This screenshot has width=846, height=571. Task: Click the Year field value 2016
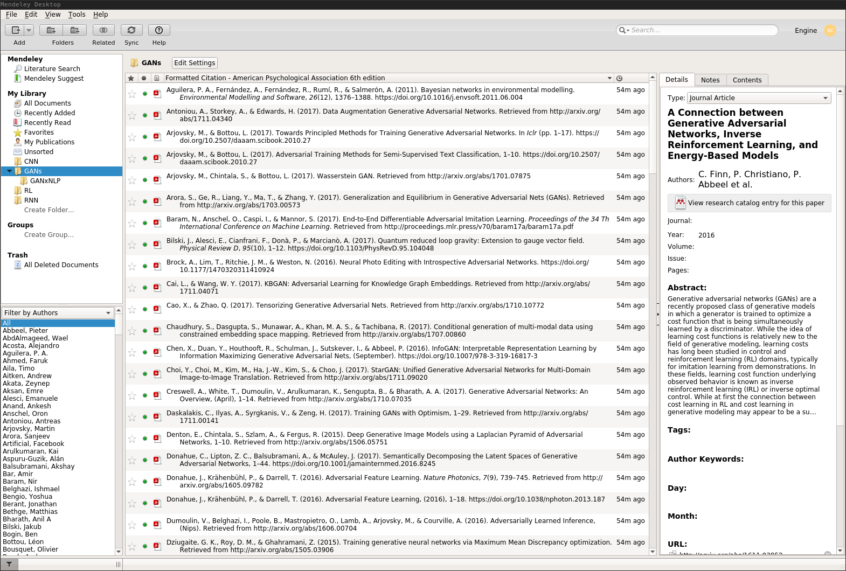[706, 235]
